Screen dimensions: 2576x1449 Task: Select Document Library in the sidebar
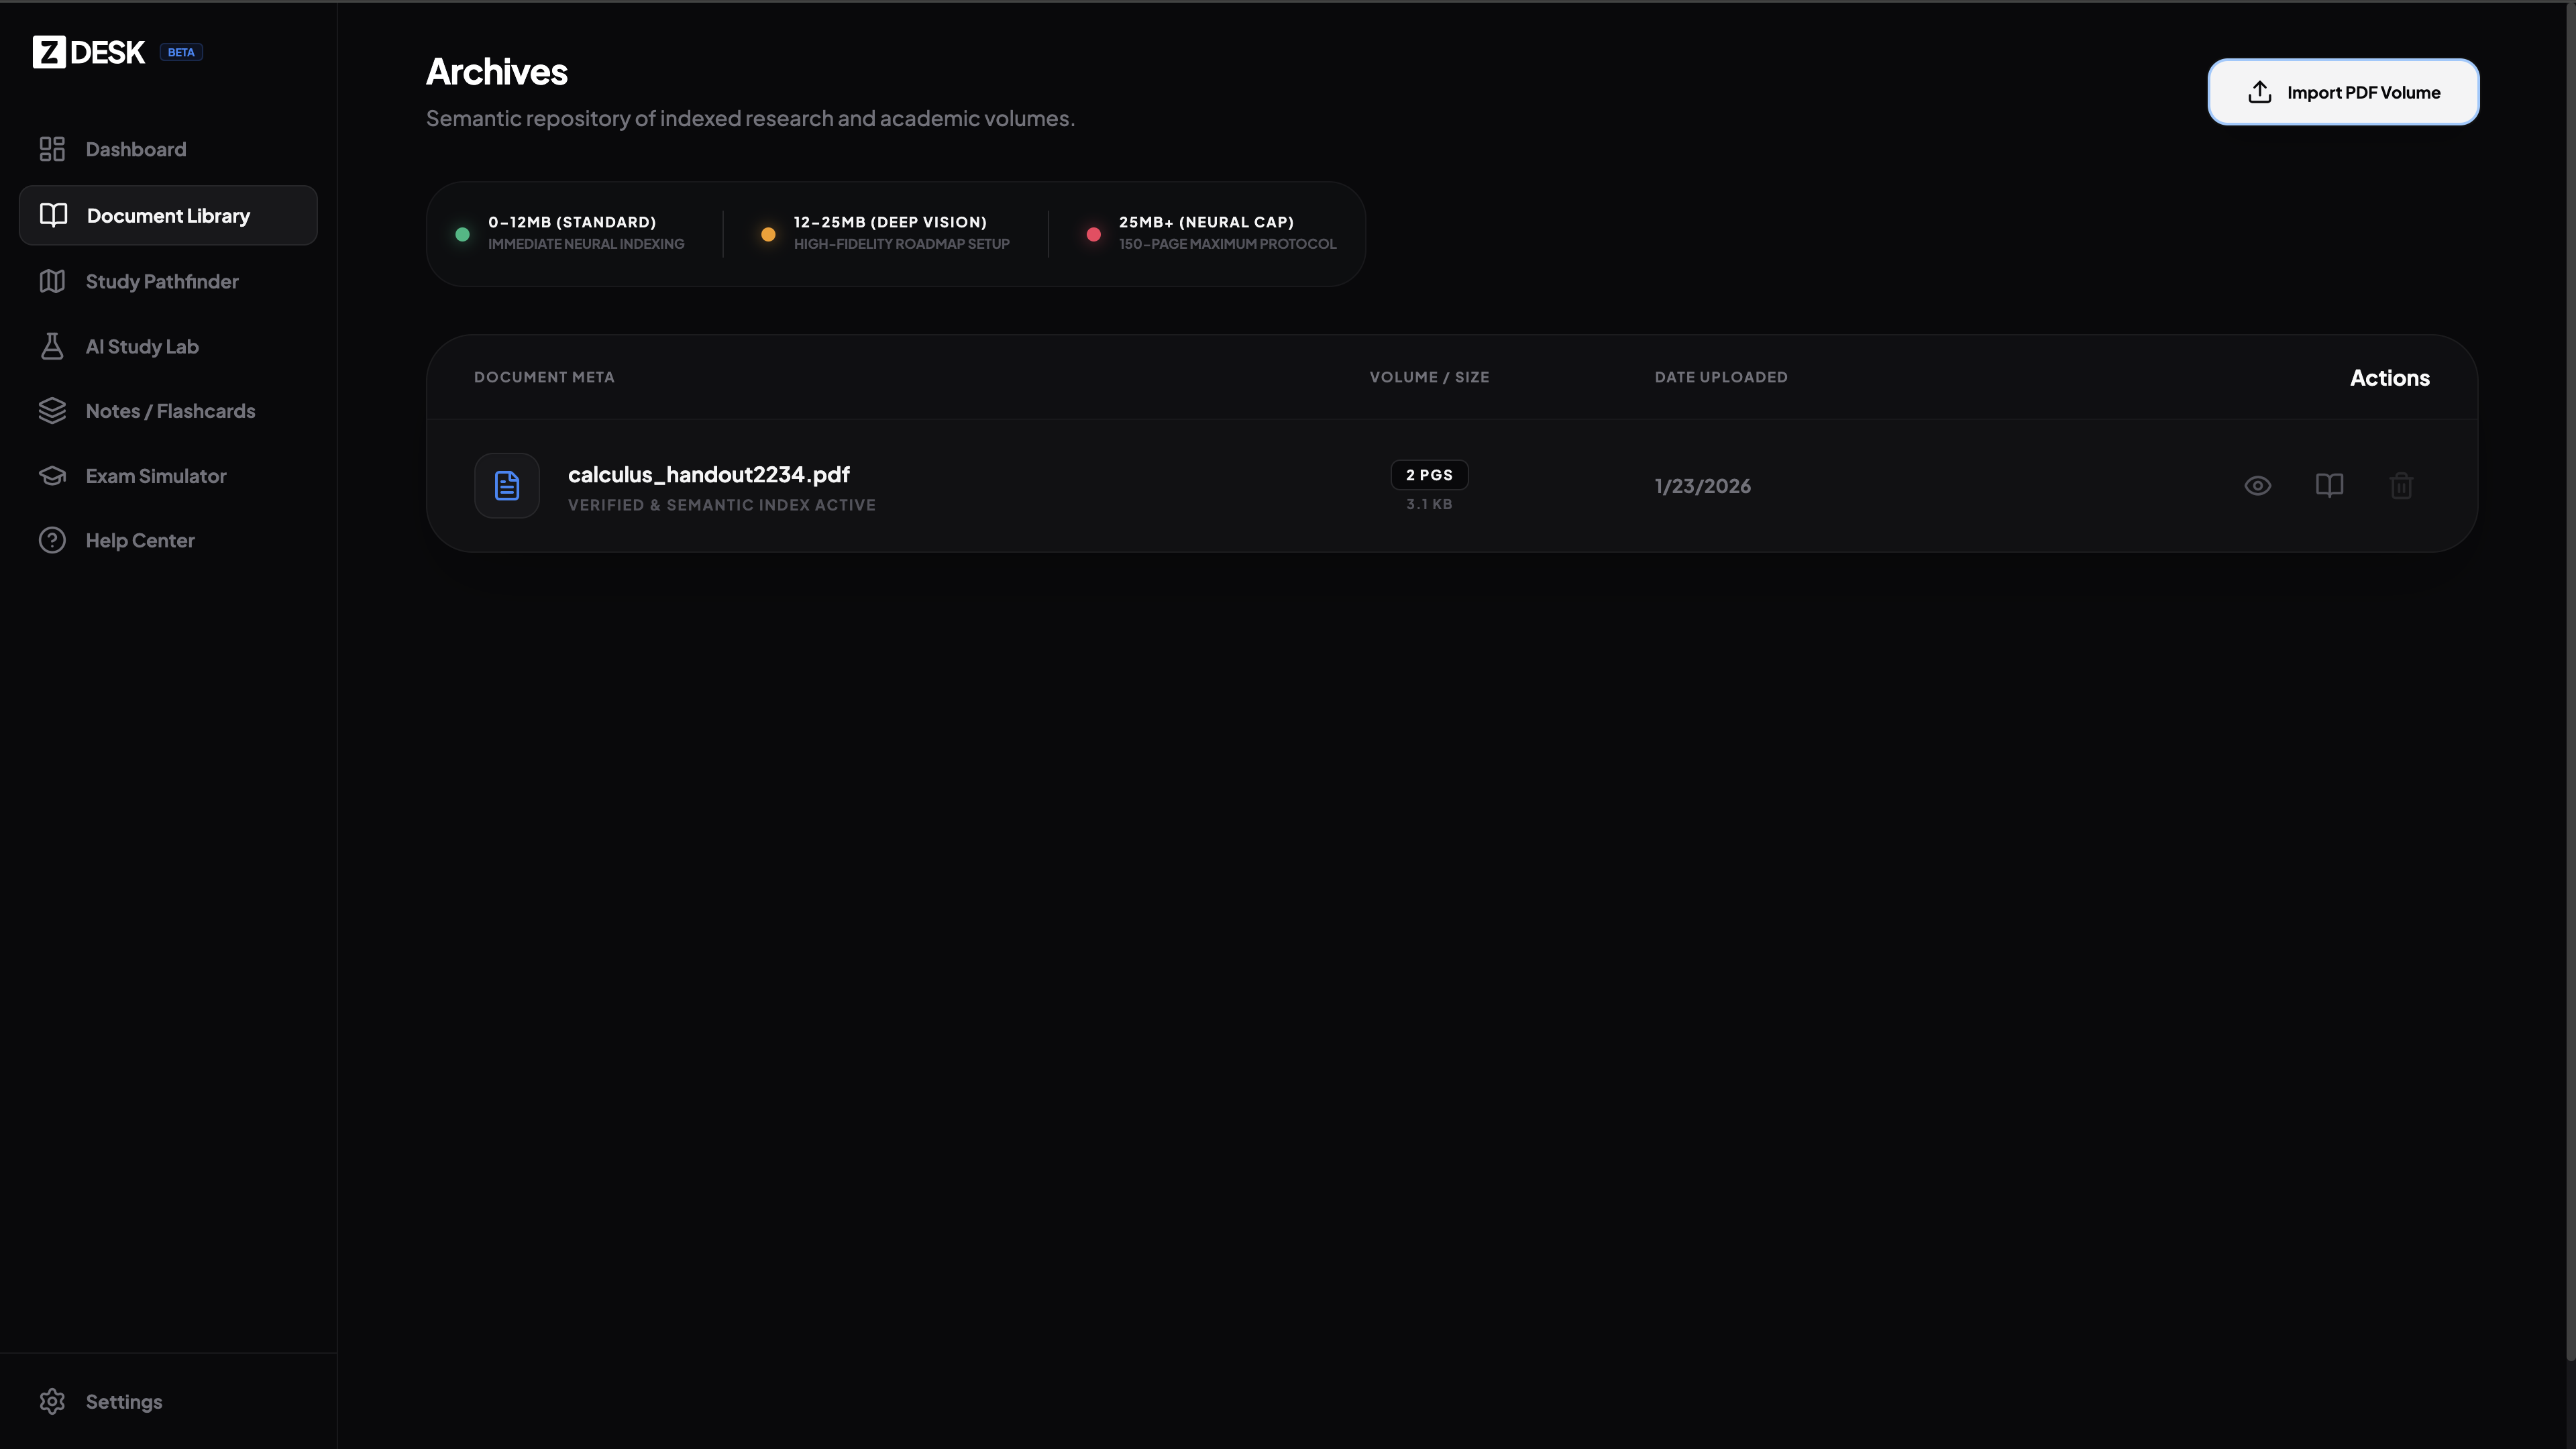[x=168, y=216]
